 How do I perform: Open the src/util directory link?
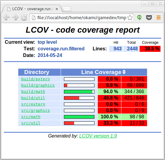[31, 123]
